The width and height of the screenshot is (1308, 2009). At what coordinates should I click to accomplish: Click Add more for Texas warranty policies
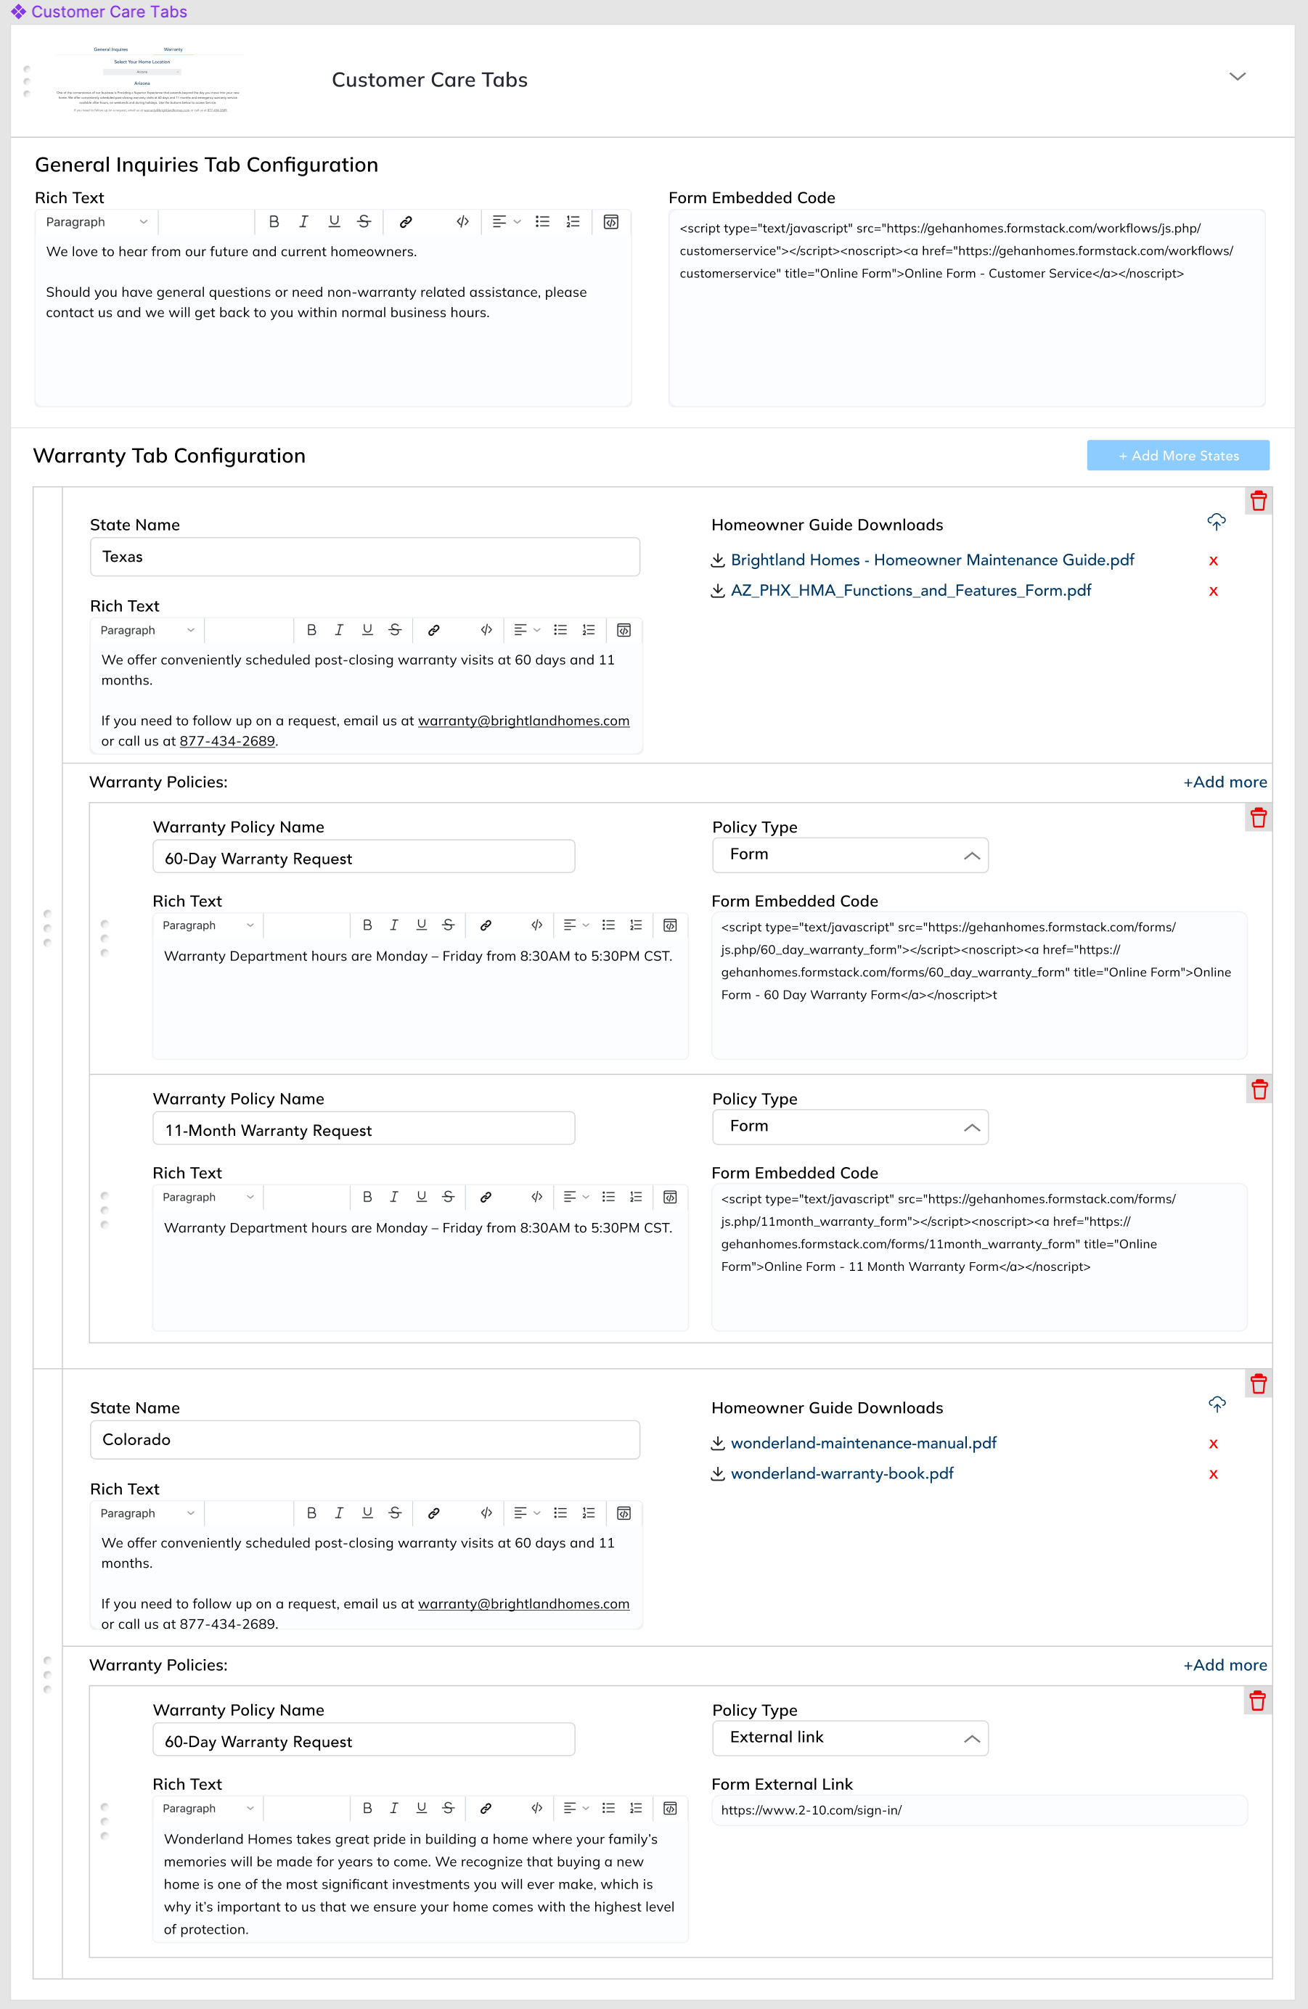[x=1225, y=782]
